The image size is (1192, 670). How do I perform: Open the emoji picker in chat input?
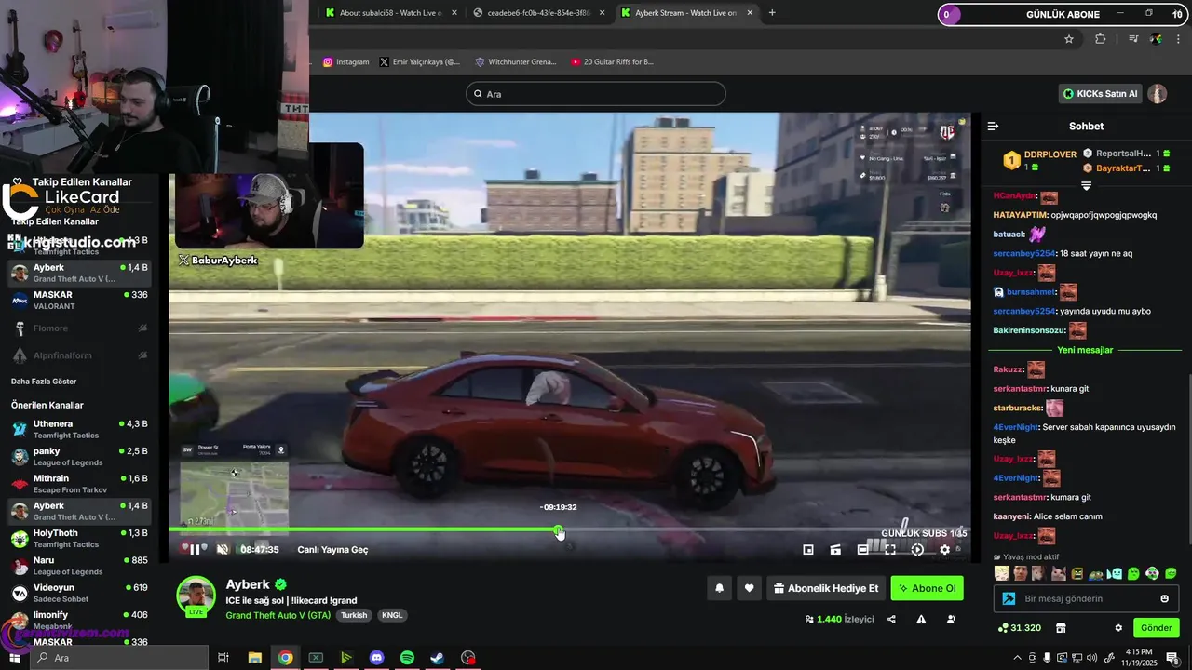(x=1164, y=598)
